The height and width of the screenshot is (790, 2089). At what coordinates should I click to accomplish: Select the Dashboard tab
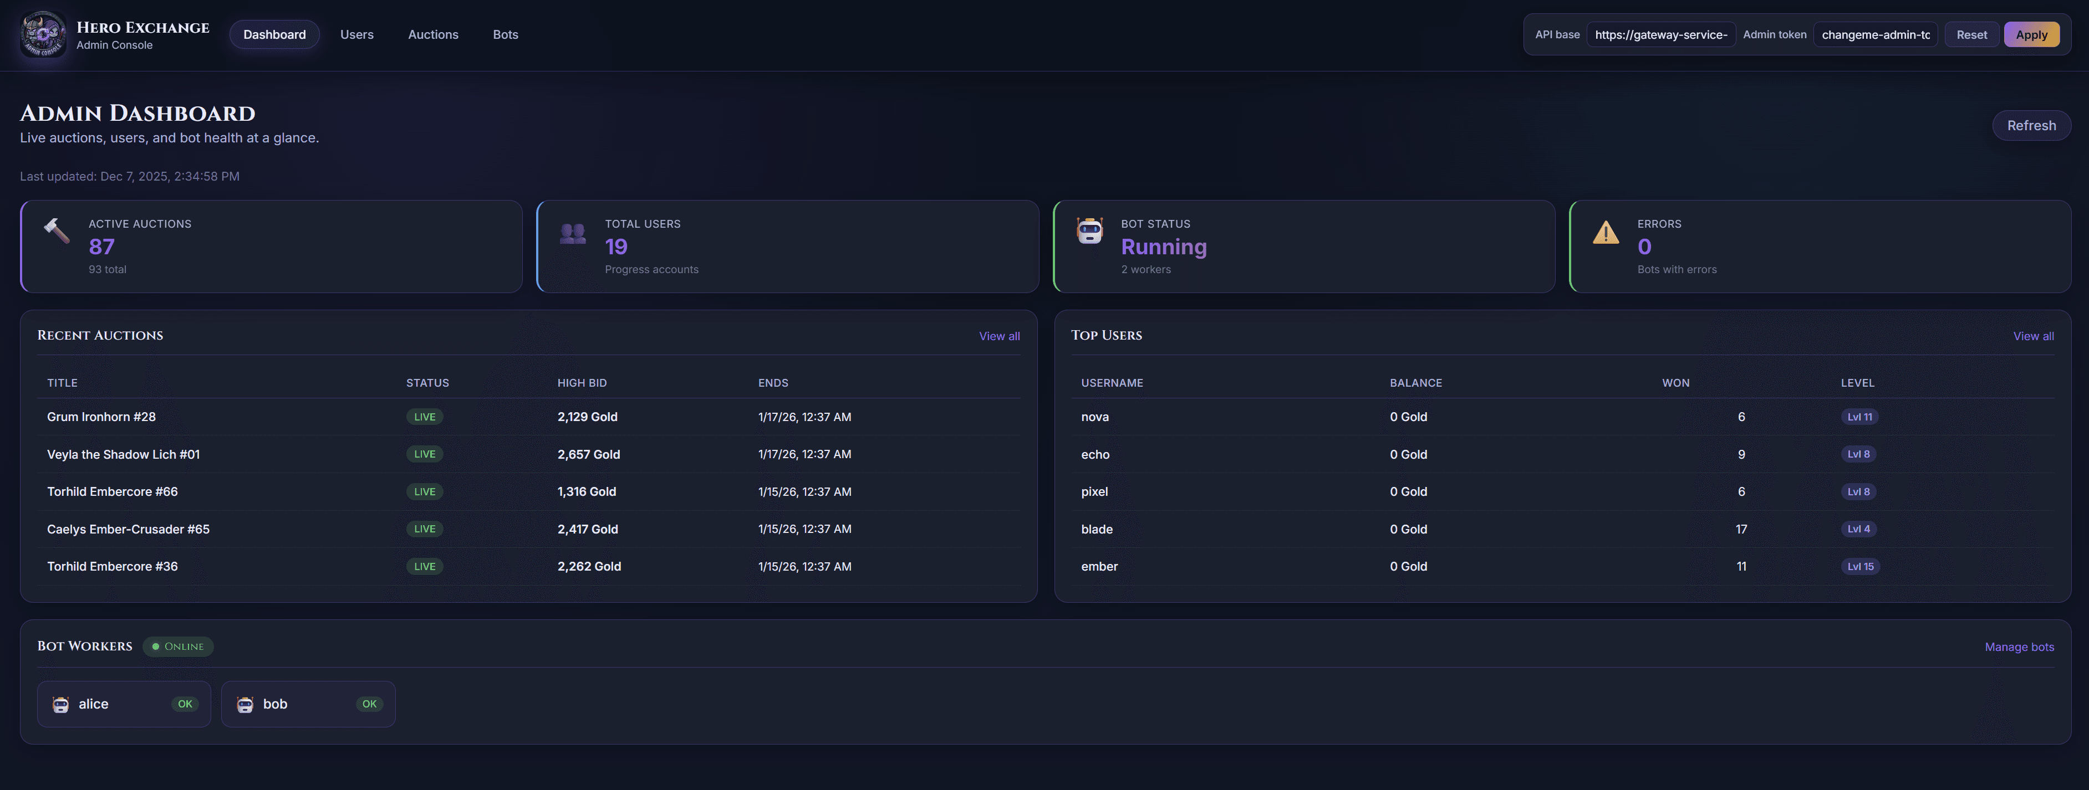[x=274, y=35]
